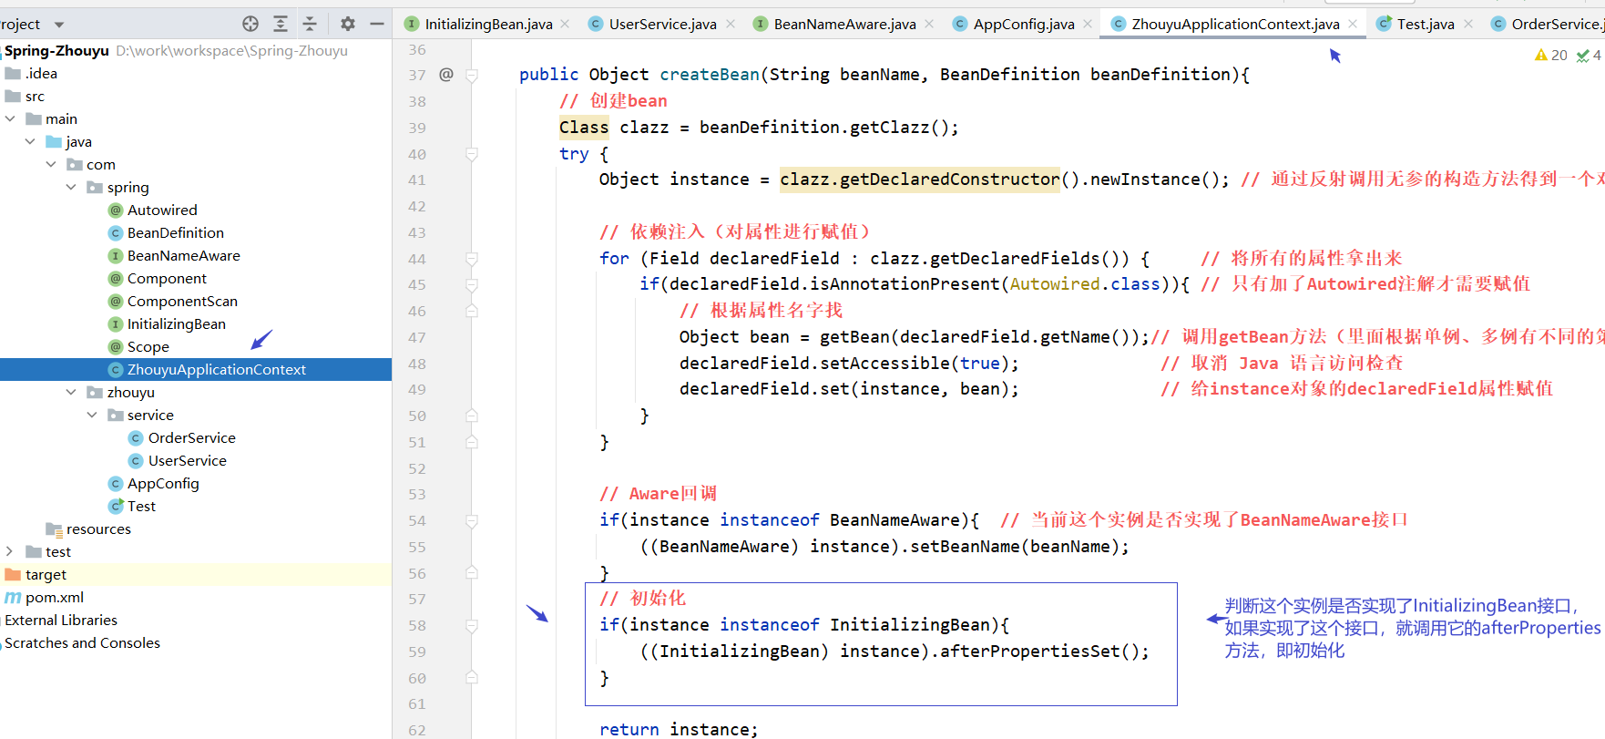
Task: Select Scratches and Consoles node
Action: tap(82, 642)
